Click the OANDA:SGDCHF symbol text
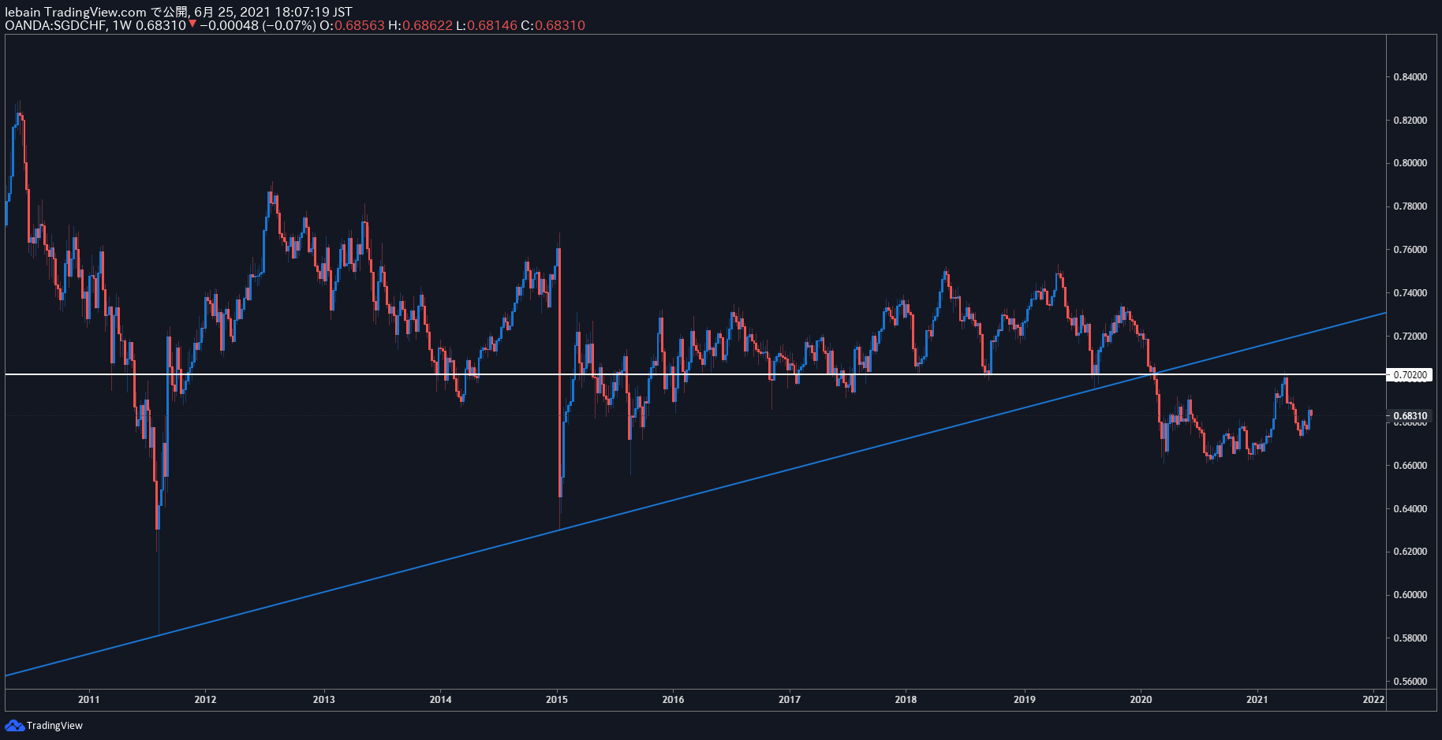The height and width of the screenshot is (740, 1442). [55, 25]
